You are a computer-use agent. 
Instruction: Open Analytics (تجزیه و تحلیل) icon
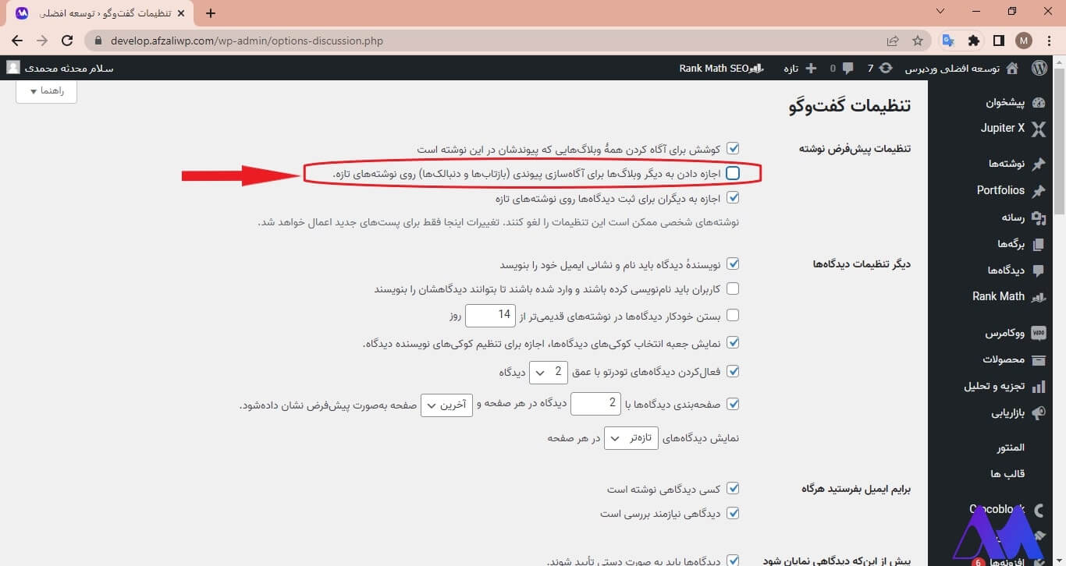[x=1038, y=387]
